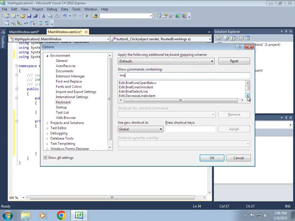Viewport: 295px width, 221px height.
Task: Click the Comment selected lines icon
Action: click(40, 23)
